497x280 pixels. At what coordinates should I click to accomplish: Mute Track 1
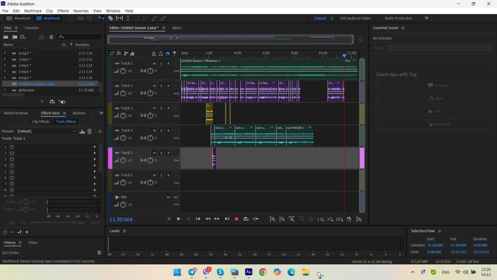click(x=155, y=64)
